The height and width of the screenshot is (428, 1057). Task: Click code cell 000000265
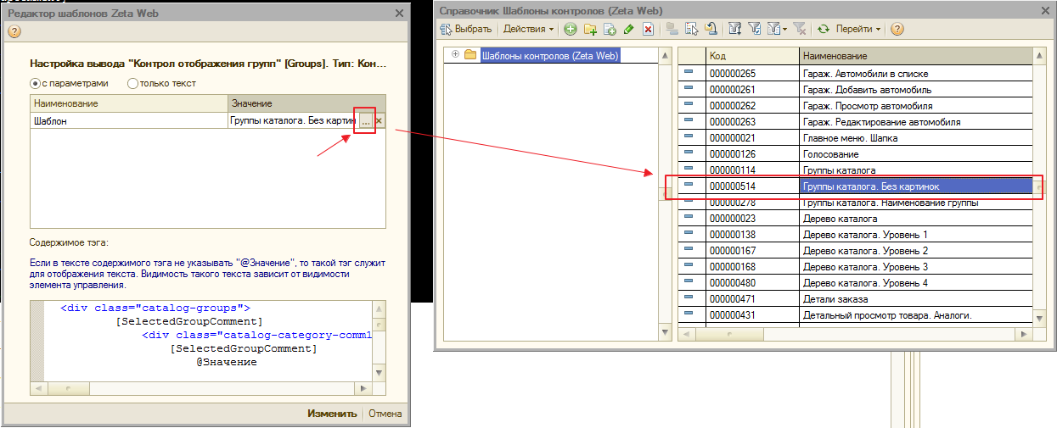(x=752, y=74)
